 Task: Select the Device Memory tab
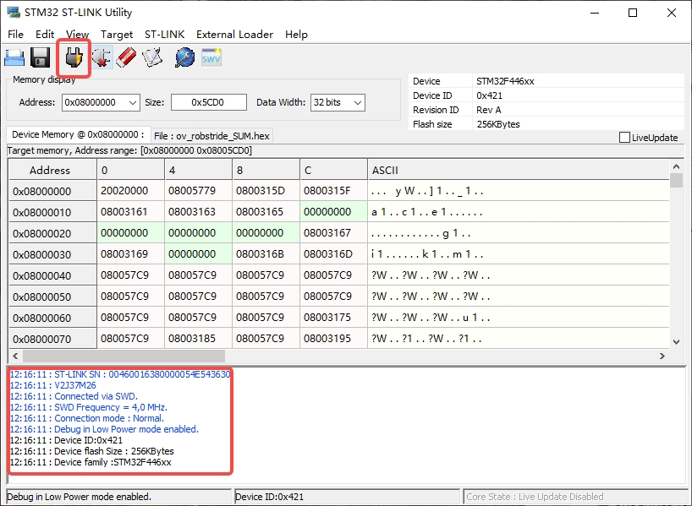[x=76, y=134]
